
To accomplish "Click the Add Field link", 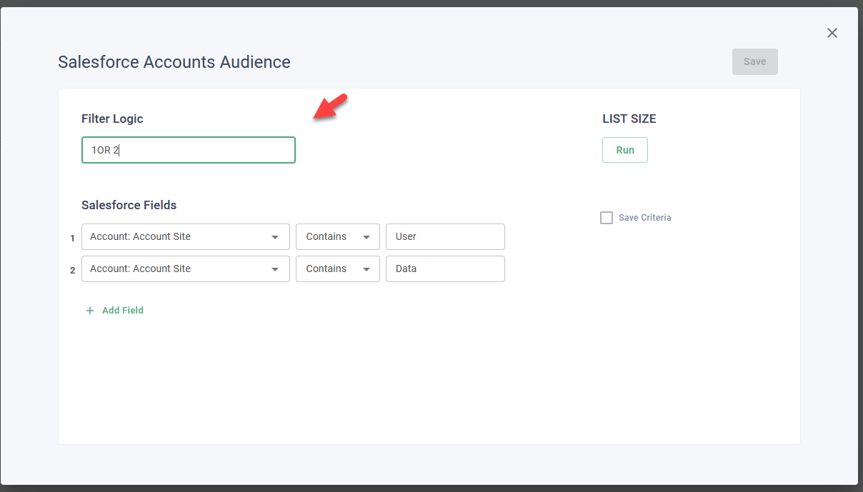I will [122, 311].
